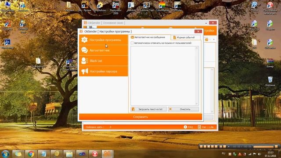
Task: Click the RU language indicator
Action: (223, 154)
